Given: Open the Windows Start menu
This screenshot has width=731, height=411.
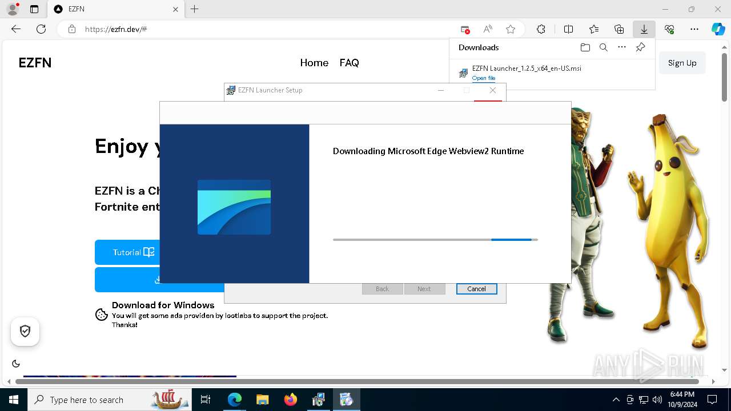Looking at the screenshot, I should (14, 400).
